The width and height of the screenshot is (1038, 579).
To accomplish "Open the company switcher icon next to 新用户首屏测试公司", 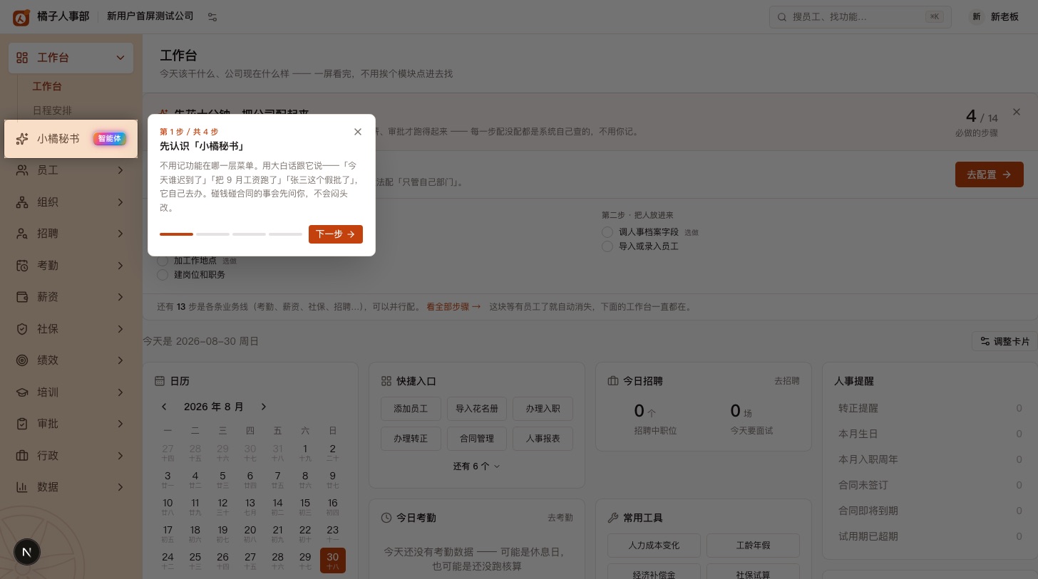I will point(212,17).
